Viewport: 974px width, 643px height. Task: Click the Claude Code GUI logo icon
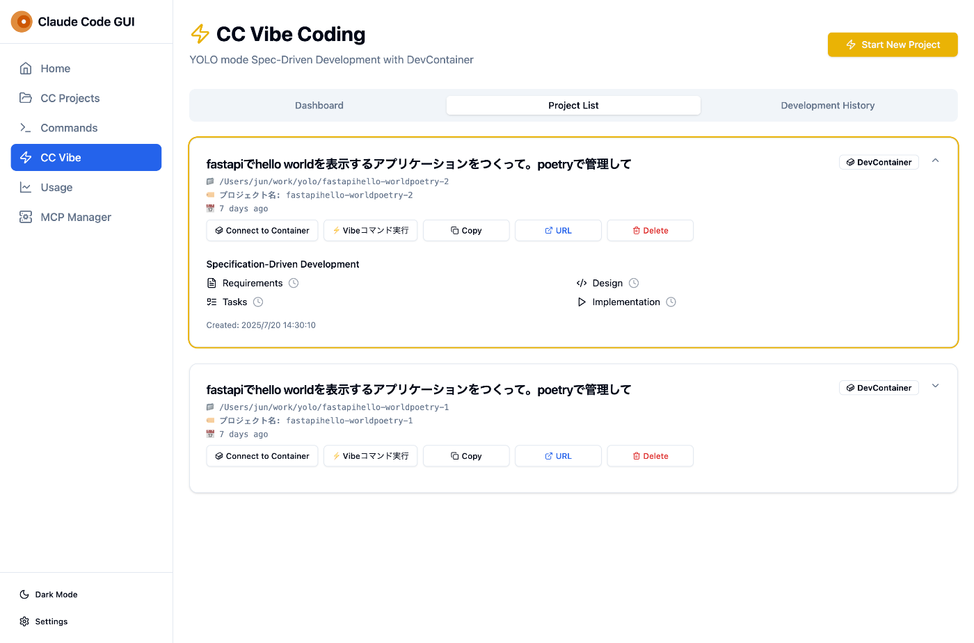(22, 22)
